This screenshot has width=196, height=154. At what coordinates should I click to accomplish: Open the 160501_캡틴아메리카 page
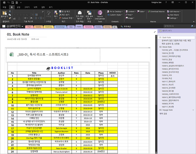pos(170,100)
